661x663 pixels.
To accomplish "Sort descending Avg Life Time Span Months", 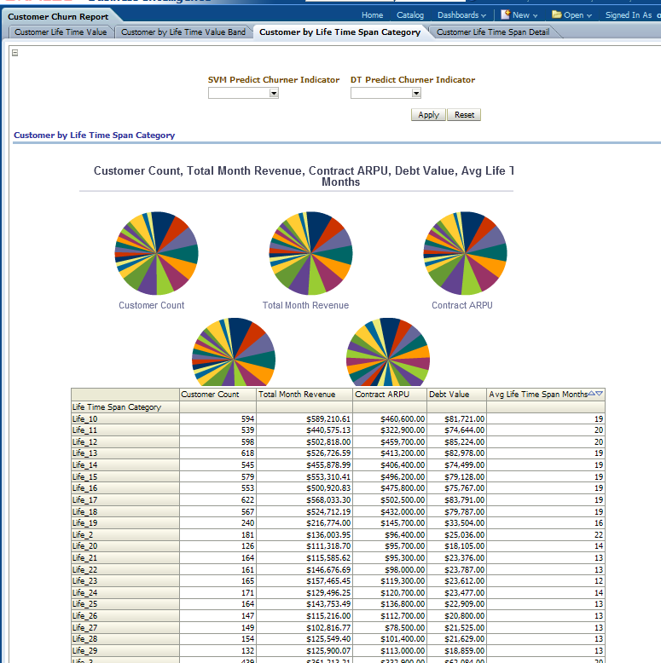I will [599, 393].
